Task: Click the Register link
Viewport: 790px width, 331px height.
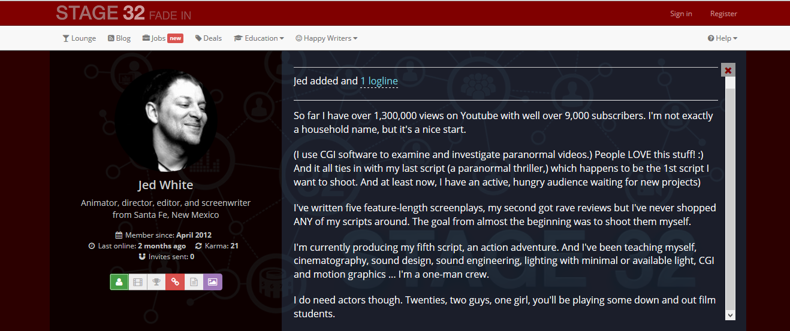Action: point(723,14)
